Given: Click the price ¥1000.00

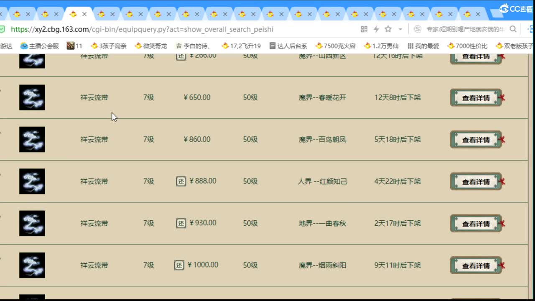Looking at the screenshot, I should 203,265.
